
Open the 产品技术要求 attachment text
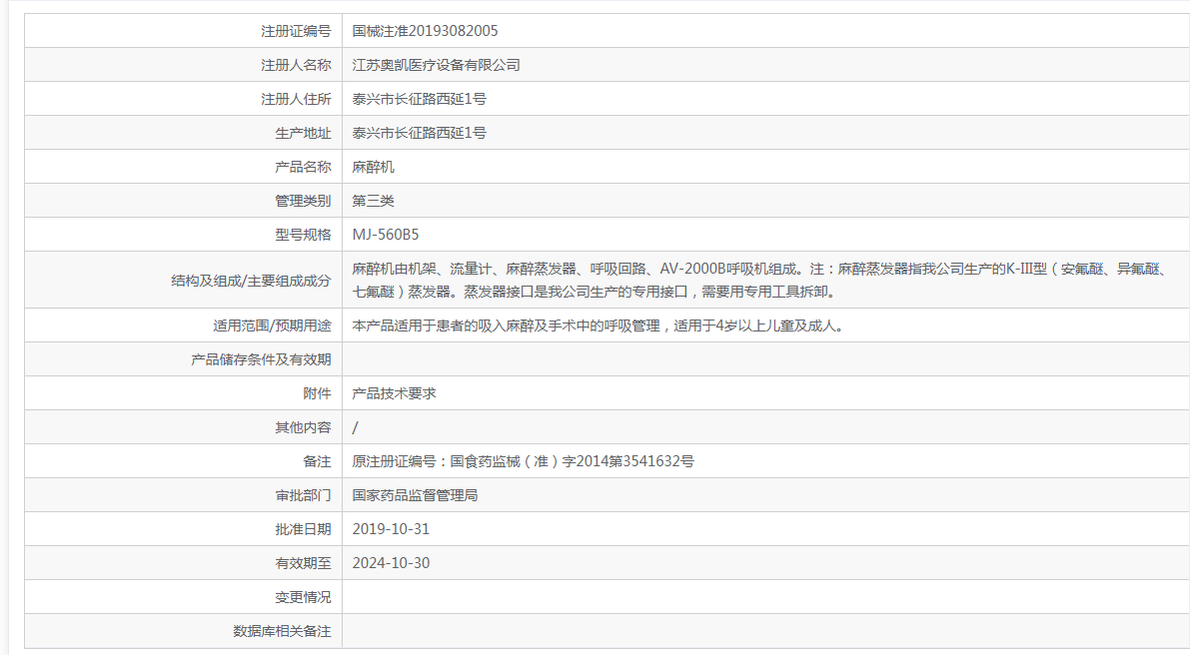[x=394, y=393]
